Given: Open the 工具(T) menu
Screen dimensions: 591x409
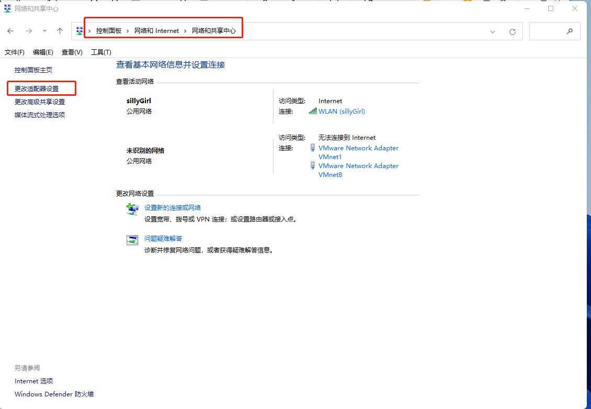Looking at the screenshot, I should [100, 52].
